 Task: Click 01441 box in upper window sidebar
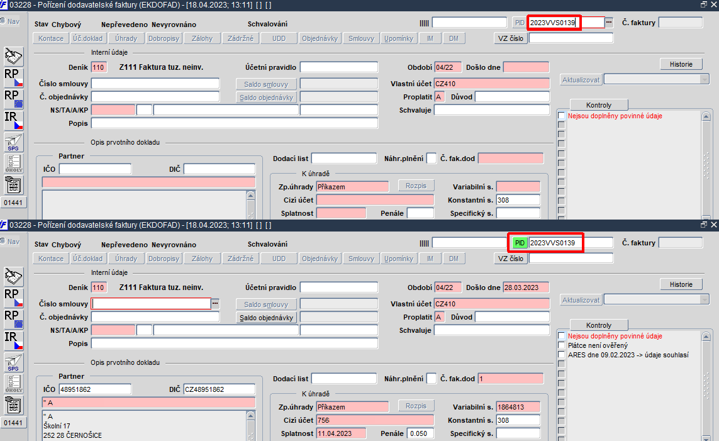coord(13,203)
